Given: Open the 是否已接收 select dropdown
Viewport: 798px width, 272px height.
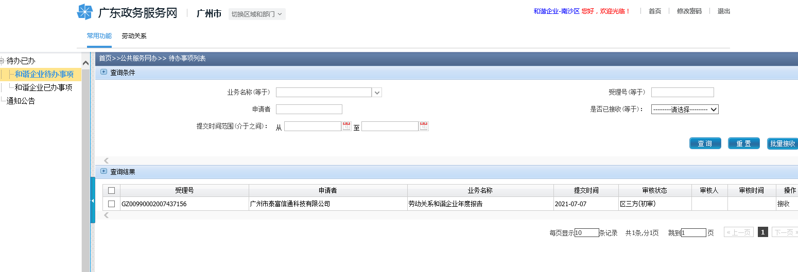Looking at the screenshot, I should 685,109.
